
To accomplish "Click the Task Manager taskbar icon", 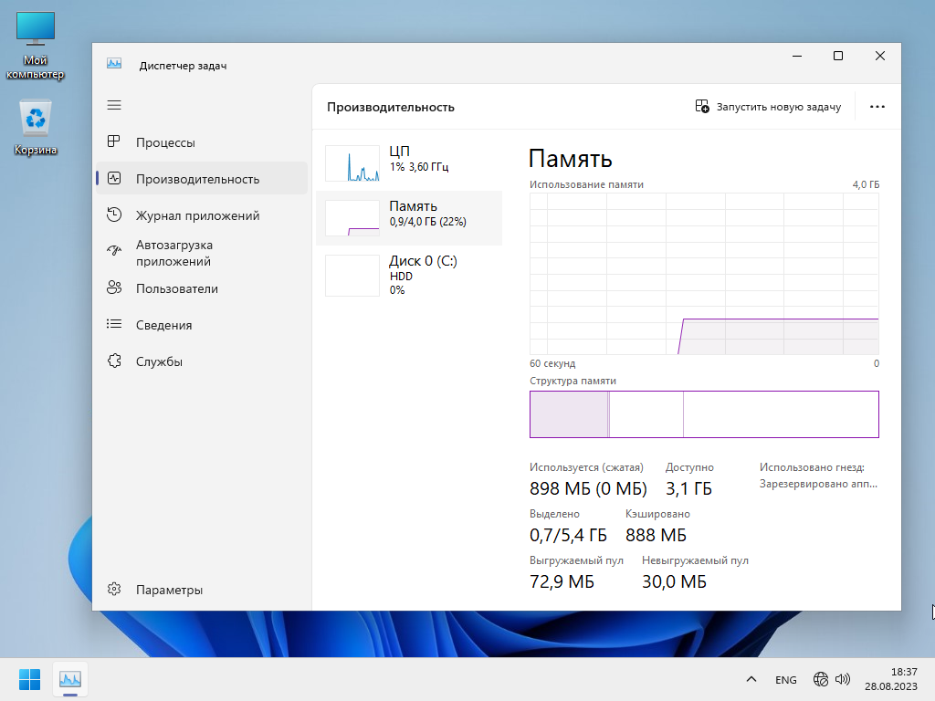I will [x=70, y=679].
